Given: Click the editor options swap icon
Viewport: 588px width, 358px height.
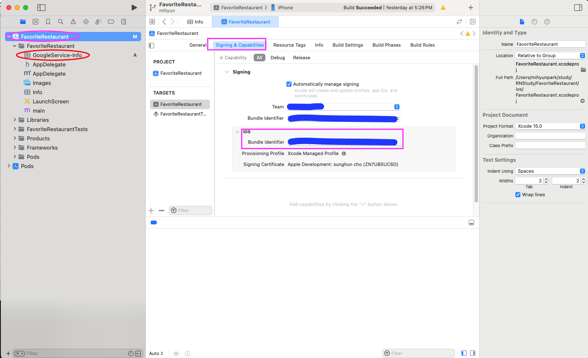Looking at the screenshot, I should pyautogui.click(x=459, y=21).
